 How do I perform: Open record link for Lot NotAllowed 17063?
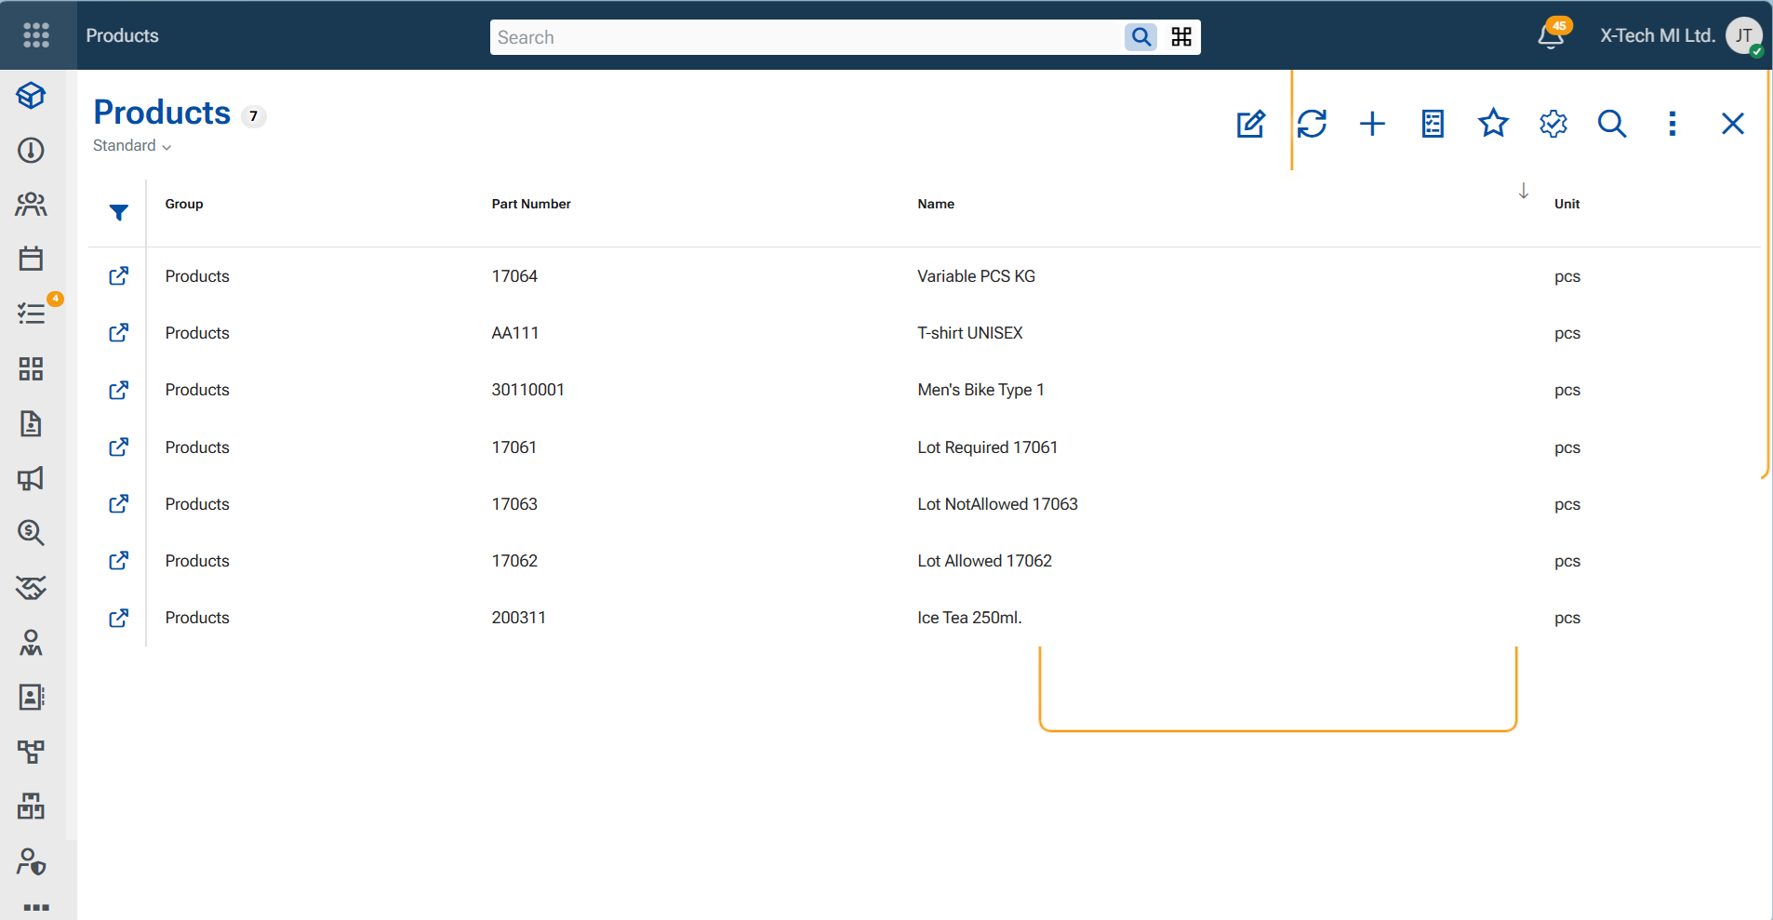(x=119, y=504)
